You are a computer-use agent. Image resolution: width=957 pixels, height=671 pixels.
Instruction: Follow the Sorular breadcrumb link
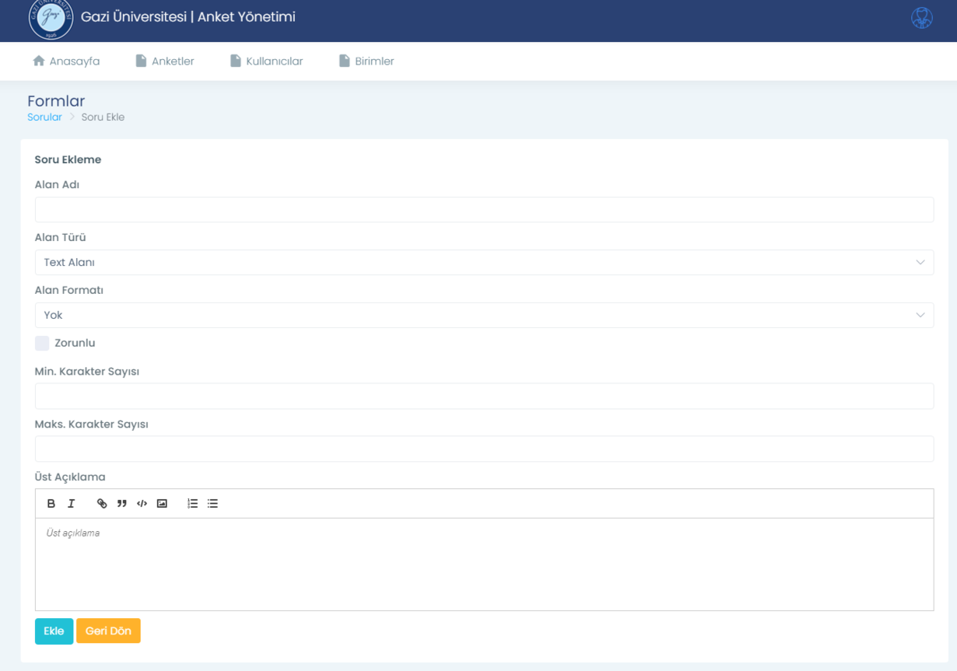[x=44, y=117]
